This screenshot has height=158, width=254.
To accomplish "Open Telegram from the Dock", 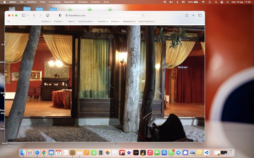I will coord(178,153).
